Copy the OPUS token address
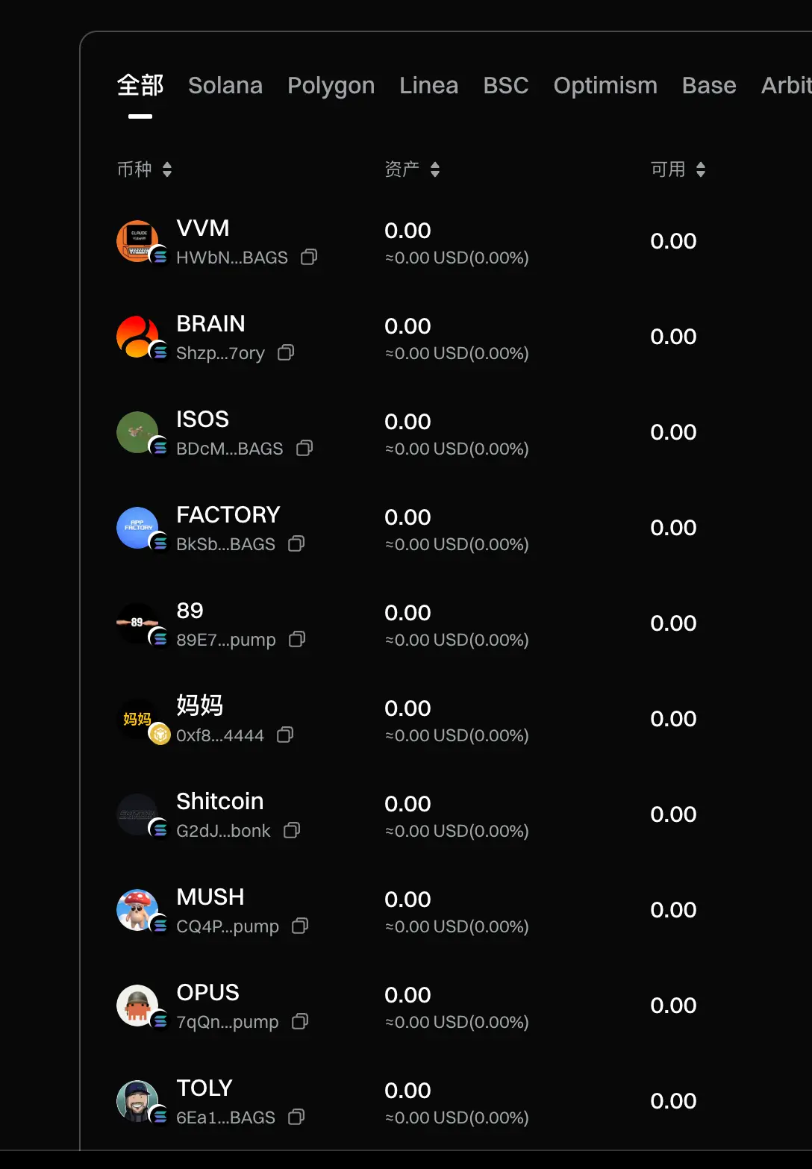 [300, 1022]
